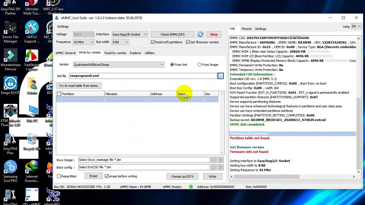The image size is (365, 205).
Task: Open the Interface dropdown EasyJtag2/E-Socket
Action: point(130,34)
